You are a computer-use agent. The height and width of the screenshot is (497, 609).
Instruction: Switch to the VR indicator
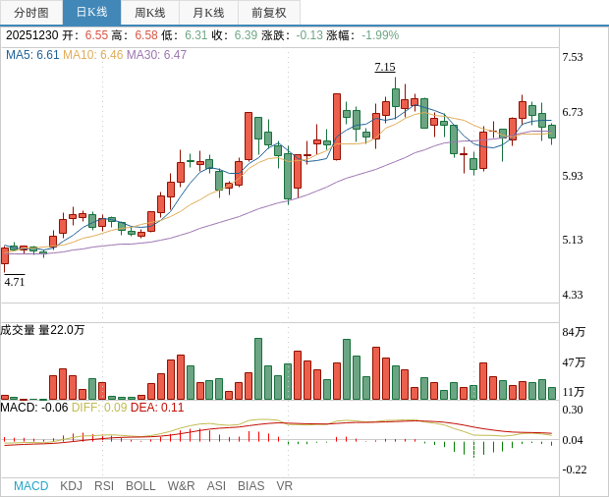point(285,486)
